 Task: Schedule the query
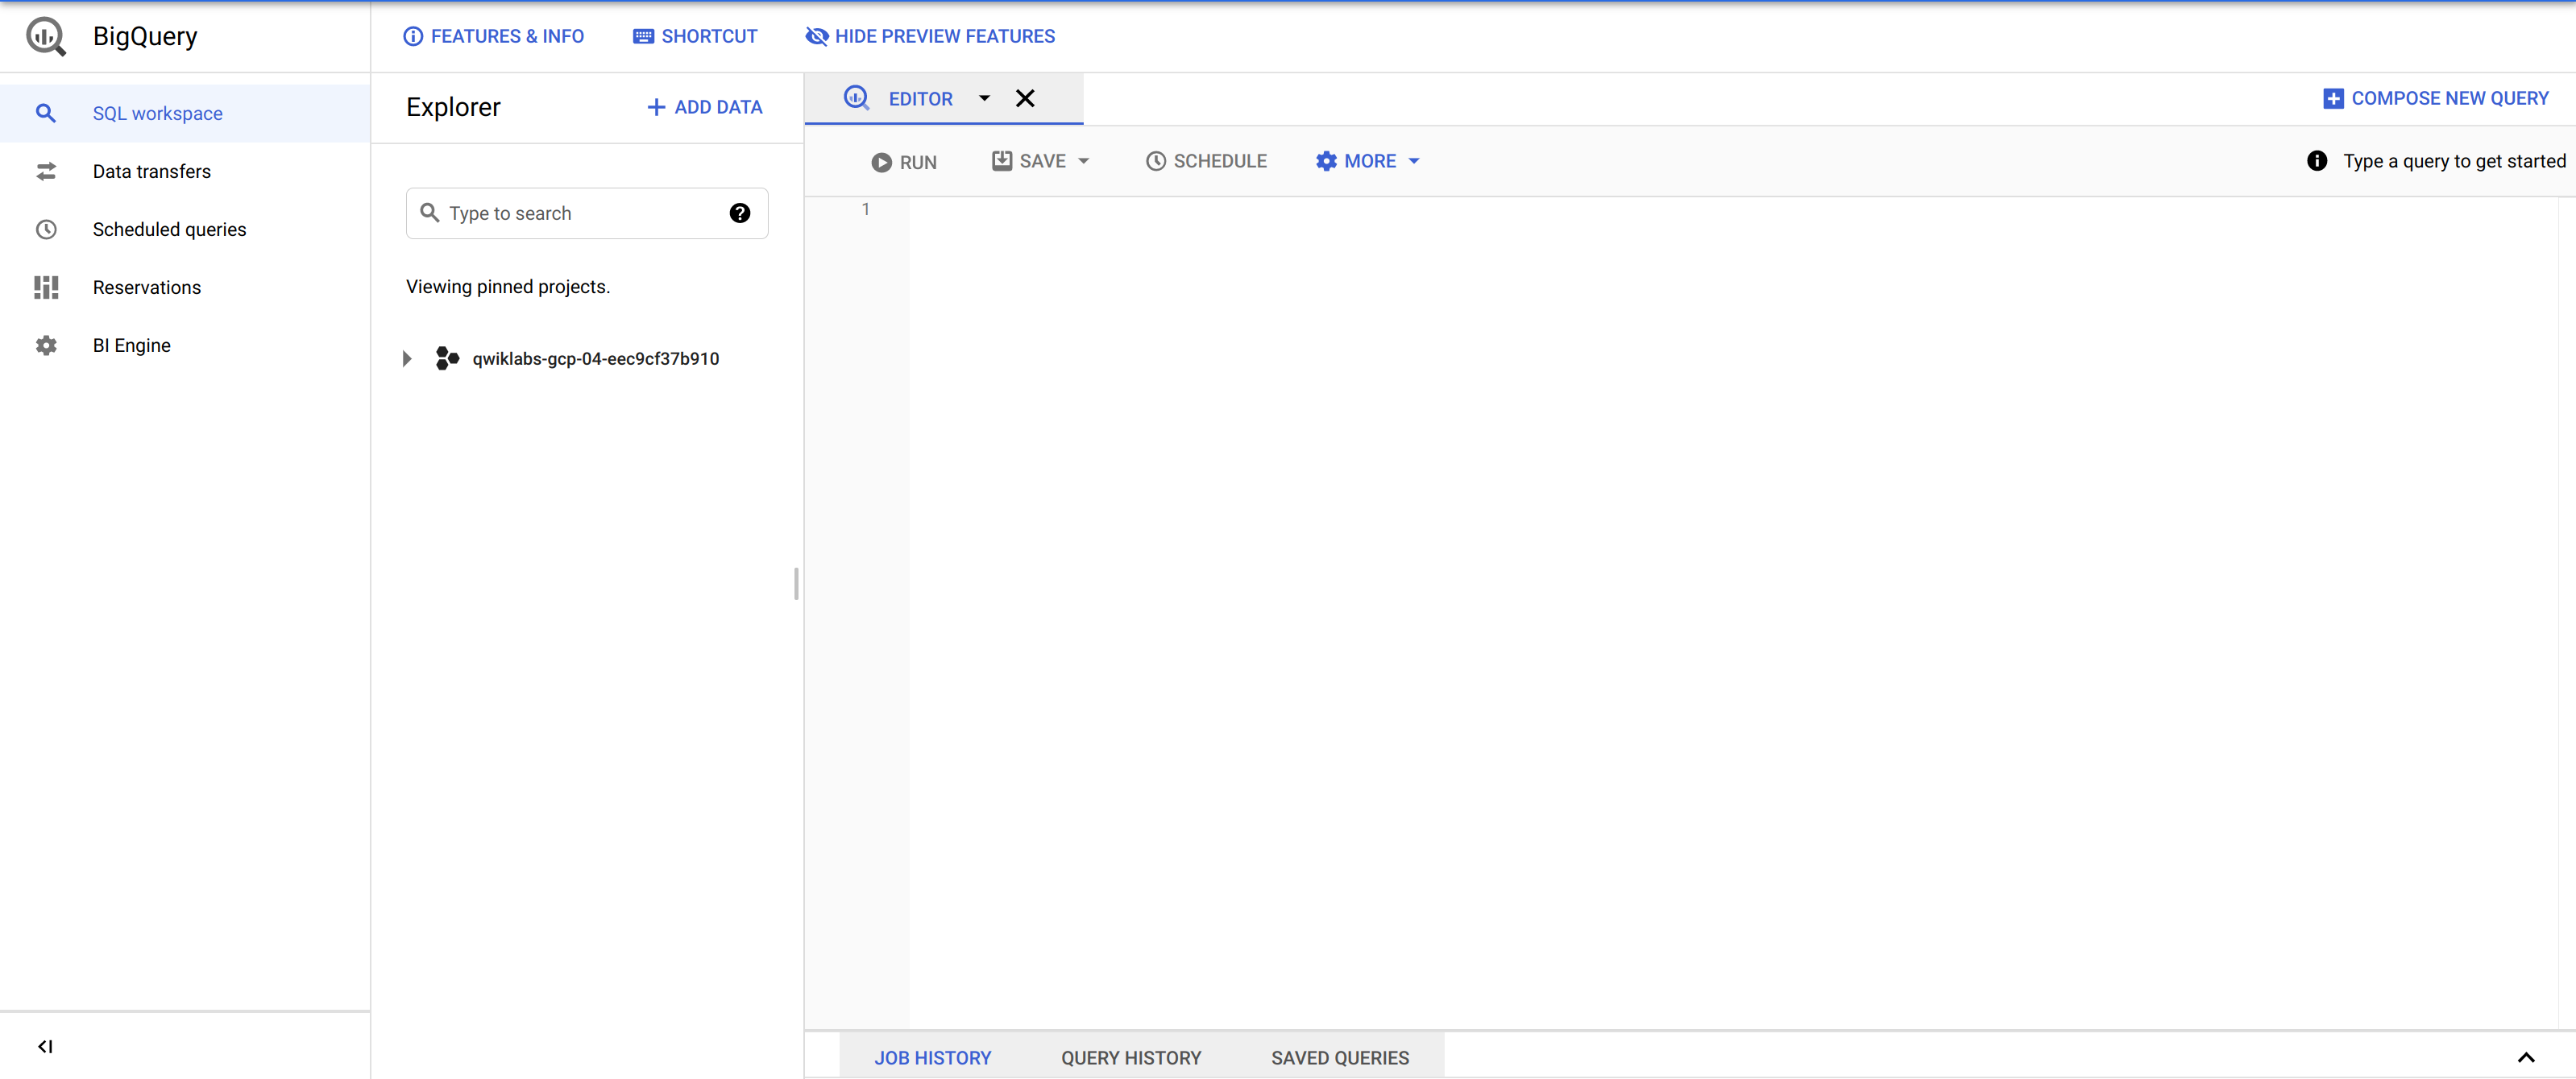(x=1206, y=162)
